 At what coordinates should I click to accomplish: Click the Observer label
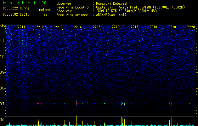(64, 3)
